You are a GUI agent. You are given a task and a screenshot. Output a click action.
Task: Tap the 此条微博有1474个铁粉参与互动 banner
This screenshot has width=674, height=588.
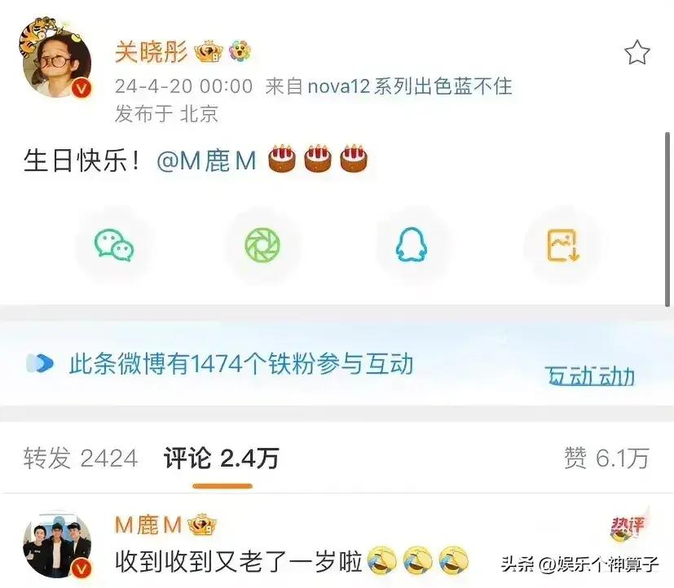coord(241,364)
